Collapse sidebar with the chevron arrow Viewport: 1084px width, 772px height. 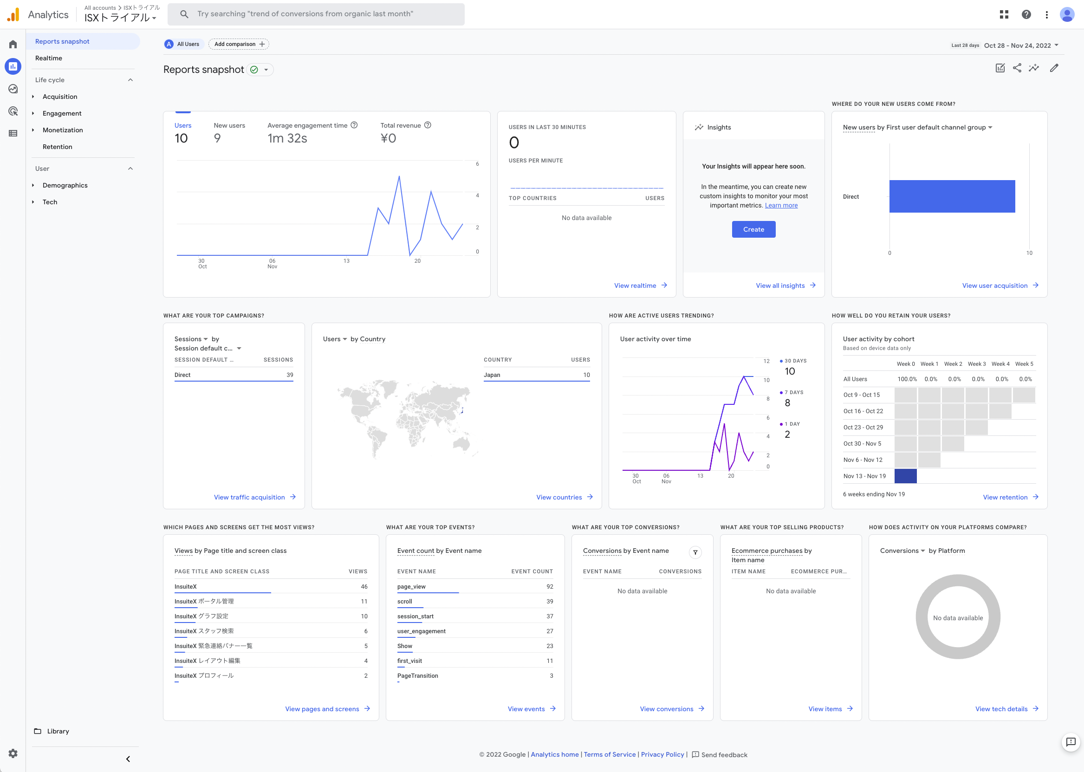[128, 759]
